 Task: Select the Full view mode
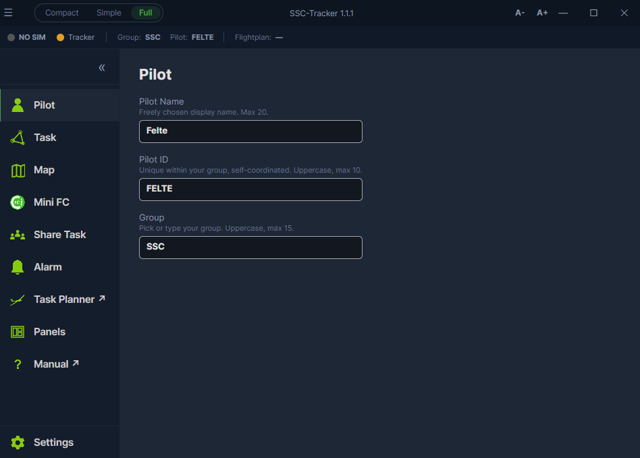point(146,13)
